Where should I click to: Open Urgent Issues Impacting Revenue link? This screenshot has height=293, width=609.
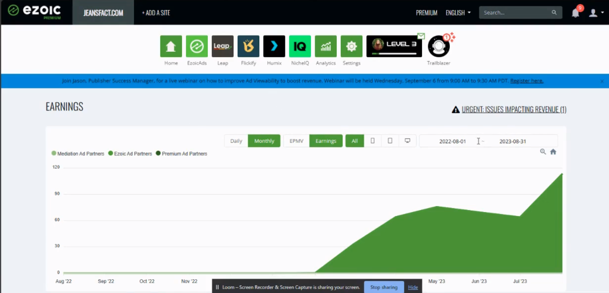[514, 109]
